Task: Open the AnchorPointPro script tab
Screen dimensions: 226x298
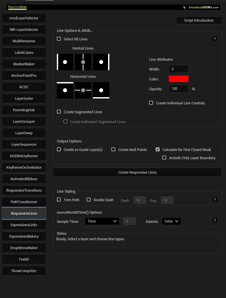Action: click(x=24, y=75)
